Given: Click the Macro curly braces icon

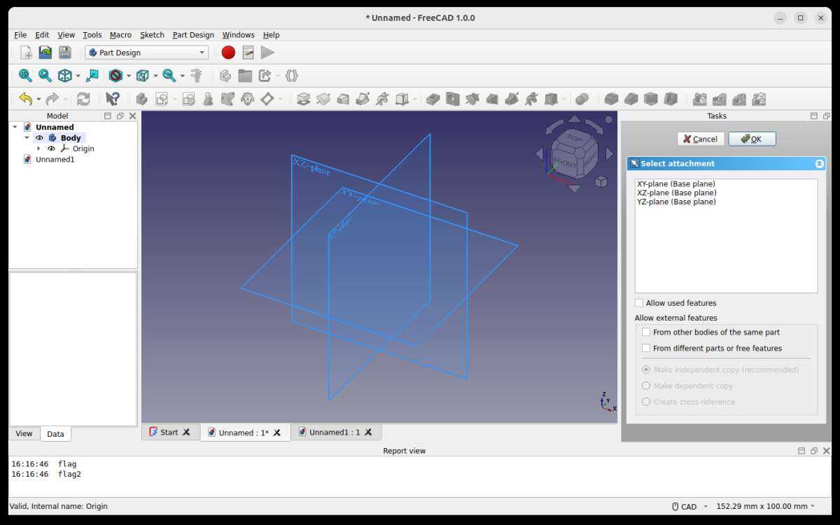Looking at the screenshot, I should (292, 76).
